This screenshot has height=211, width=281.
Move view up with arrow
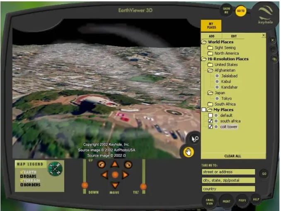[115, 164]
